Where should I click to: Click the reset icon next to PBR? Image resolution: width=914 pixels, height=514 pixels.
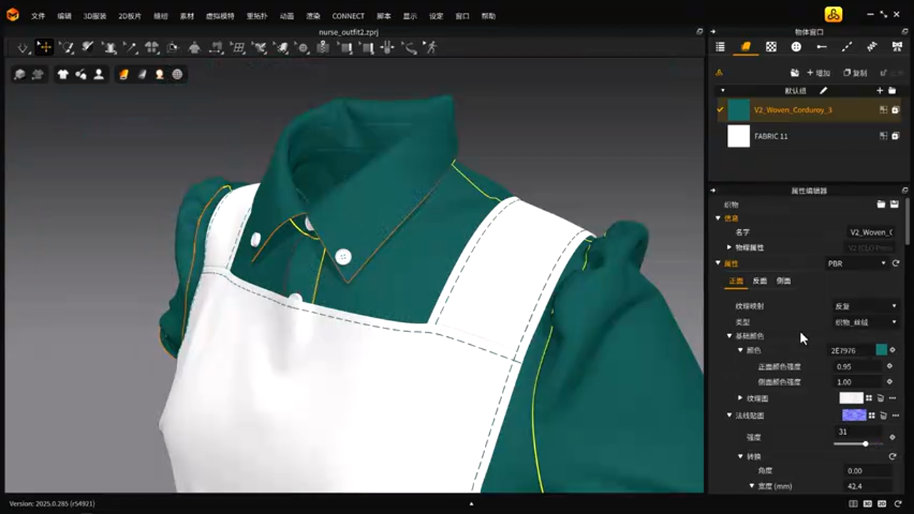tap(895, 263)
